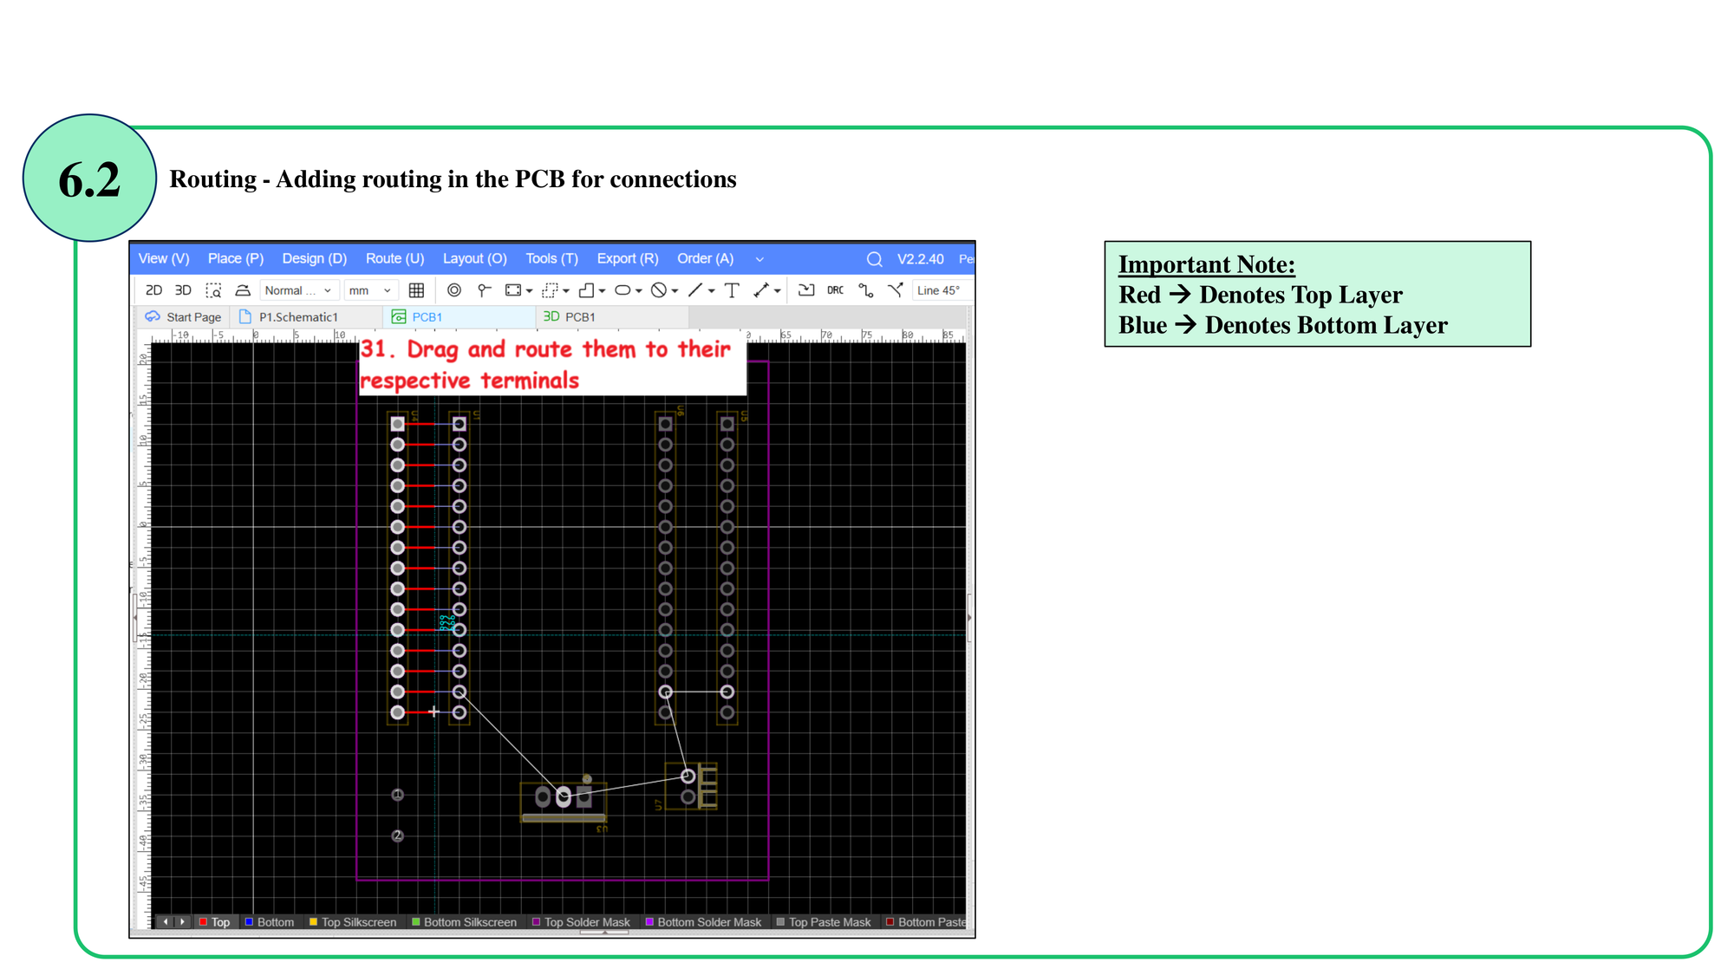Switch to 2D view mode
The height and width of the screenshot is (975, 1734).
point(153,290)
